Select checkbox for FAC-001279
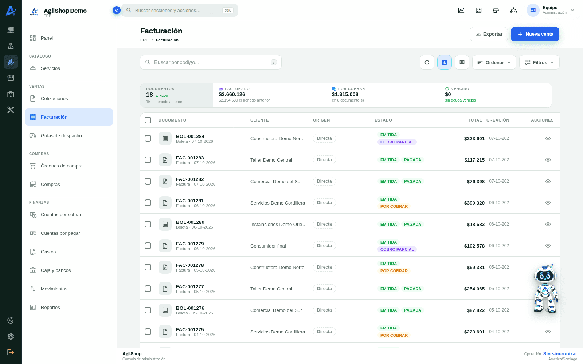Screen dimensions: 583x364 [x=148, y=246]
